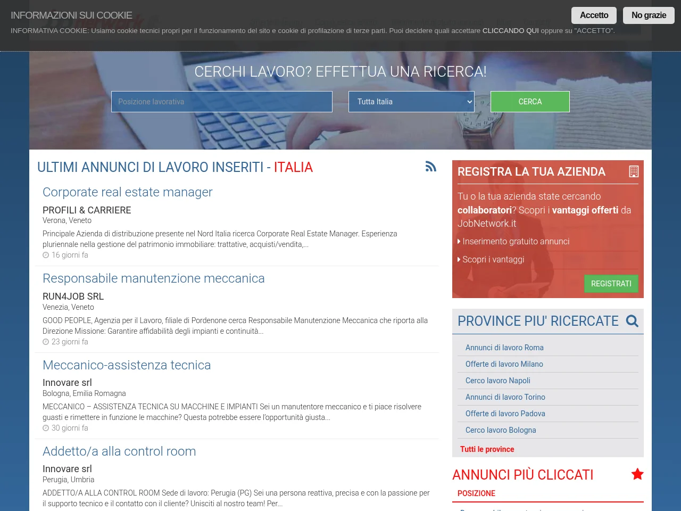
Task: Open the RSS feed icon
Action: pos(431,167)
